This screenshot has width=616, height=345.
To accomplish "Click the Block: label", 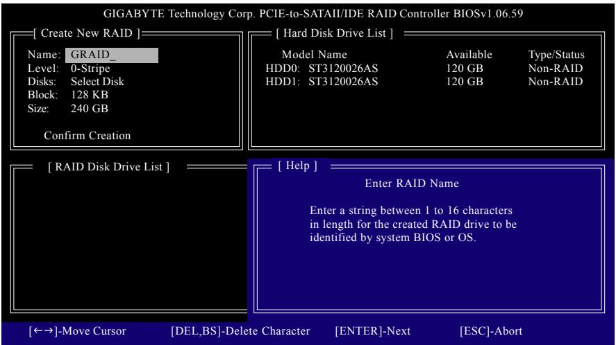I will click(x=42, y=95).
